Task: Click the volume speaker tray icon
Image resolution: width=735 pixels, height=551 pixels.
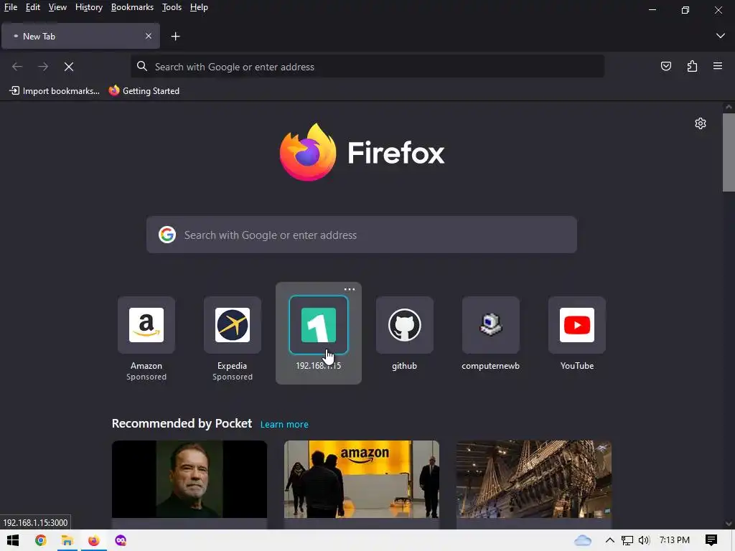Action: tap(644, 540)
